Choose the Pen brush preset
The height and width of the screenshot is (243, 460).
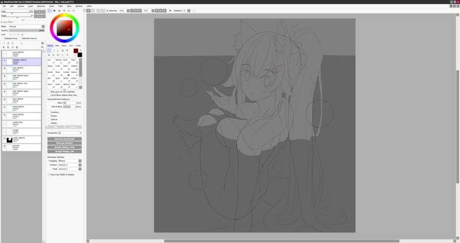(x=51, y=61)
